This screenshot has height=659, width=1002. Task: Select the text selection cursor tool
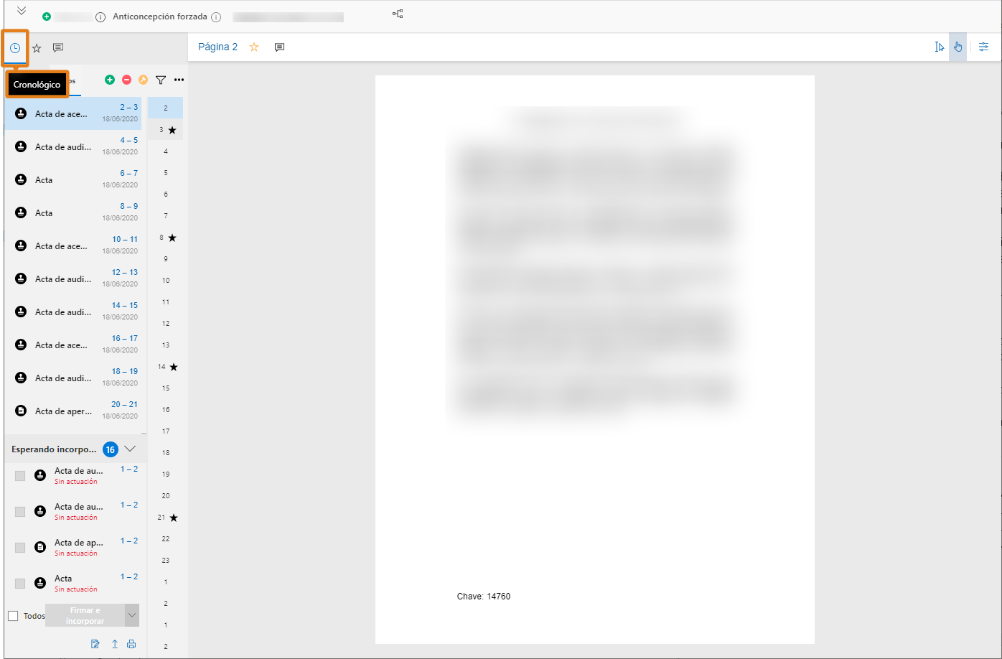click(939, 47)
